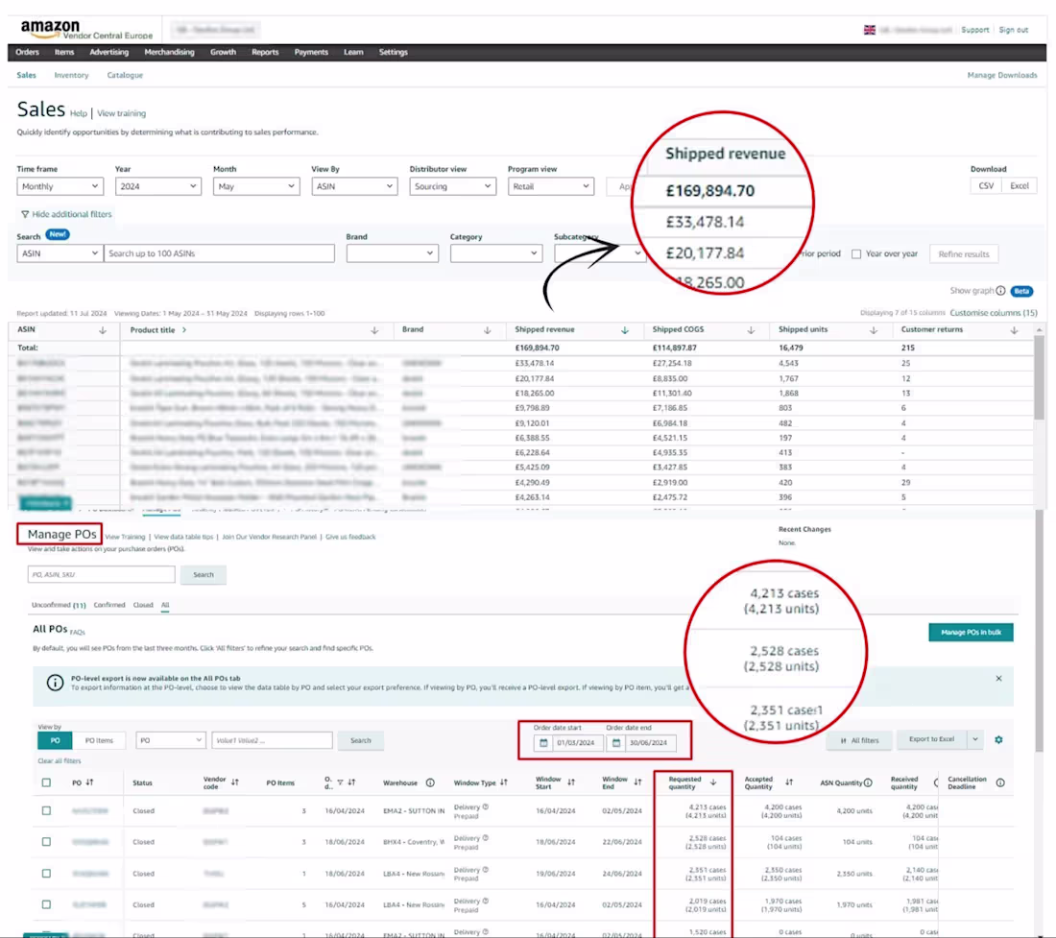Open Orders menu
This screenshot has width=1056, height=938.
pyautogui.click(x=27, y=52)
